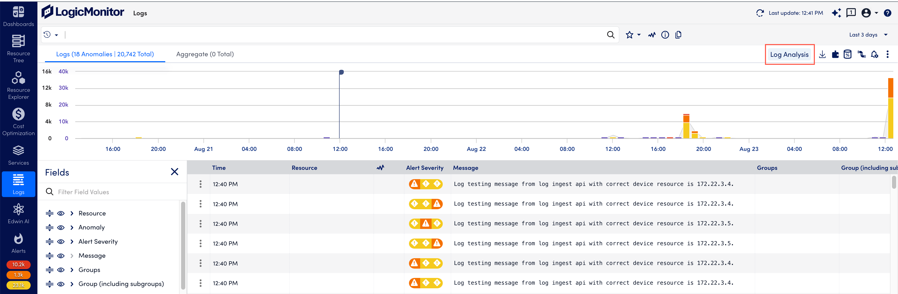Toggle visibility of Groups field
Image resolution: width=898 pixels, height=294 pixels.
61,270
